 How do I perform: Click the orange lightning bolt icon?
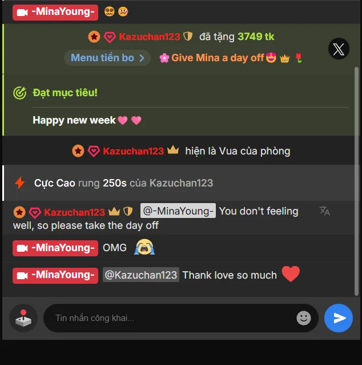click(x=20, y=182)
